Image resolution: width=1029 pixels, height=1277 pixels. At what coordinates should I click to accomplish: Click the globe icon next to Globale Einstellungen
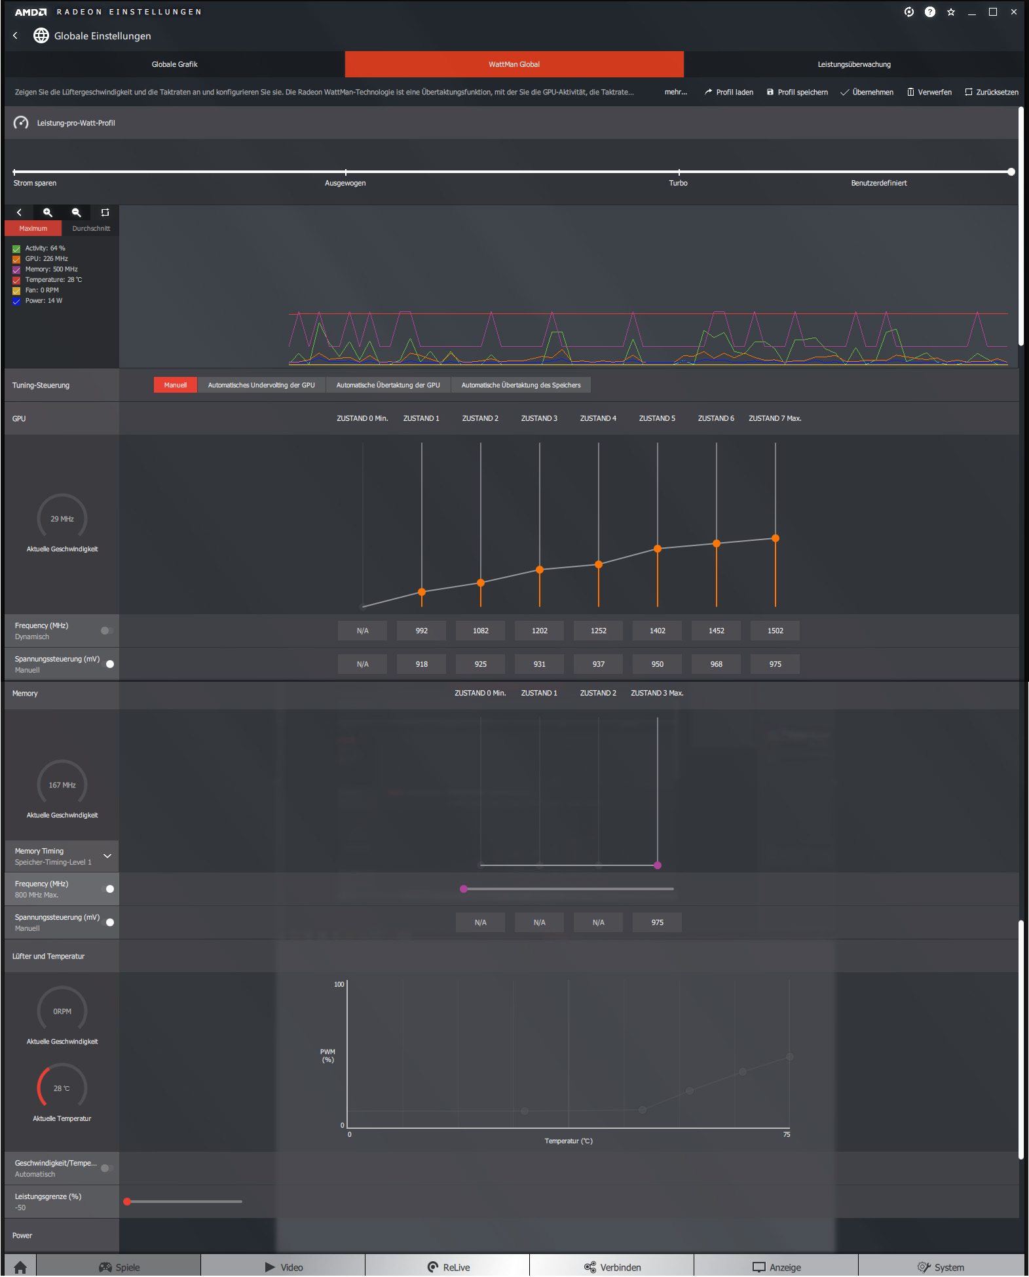(41, 35)
